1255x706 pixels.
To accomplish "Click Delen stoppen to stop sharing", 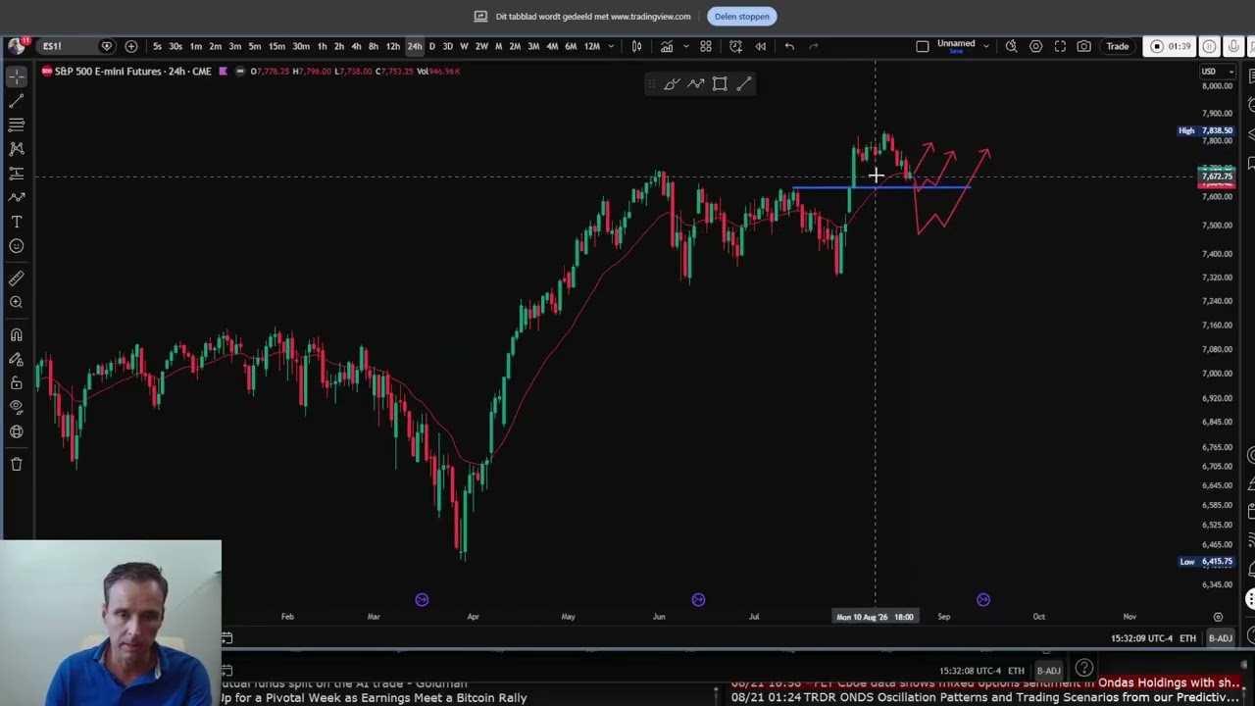I will point(741,16).
